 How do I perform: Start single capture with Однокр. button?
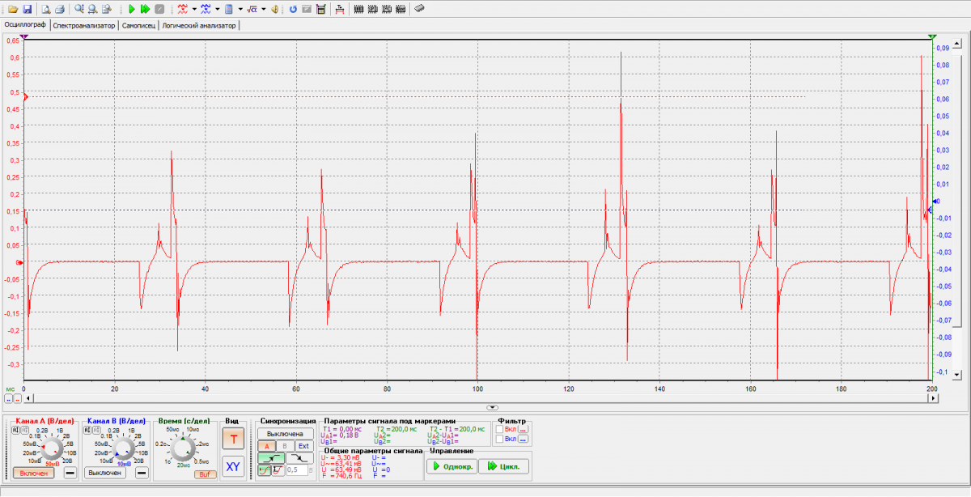(x=451, y=466)
